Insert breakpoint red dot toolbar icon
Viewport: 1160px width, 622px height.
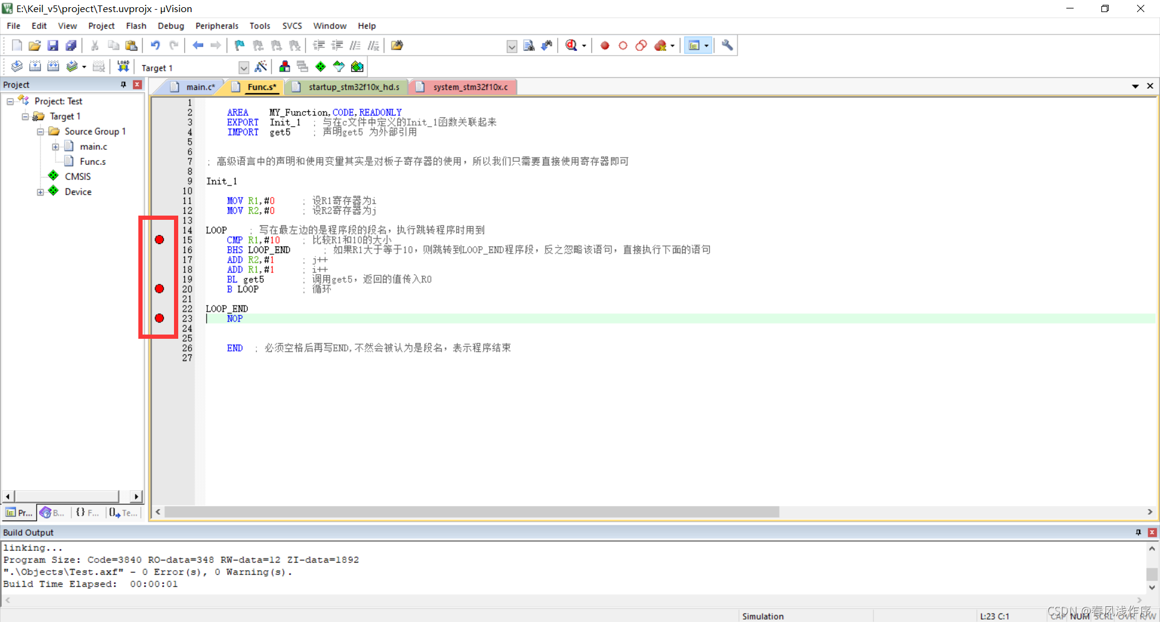point(605,45)
